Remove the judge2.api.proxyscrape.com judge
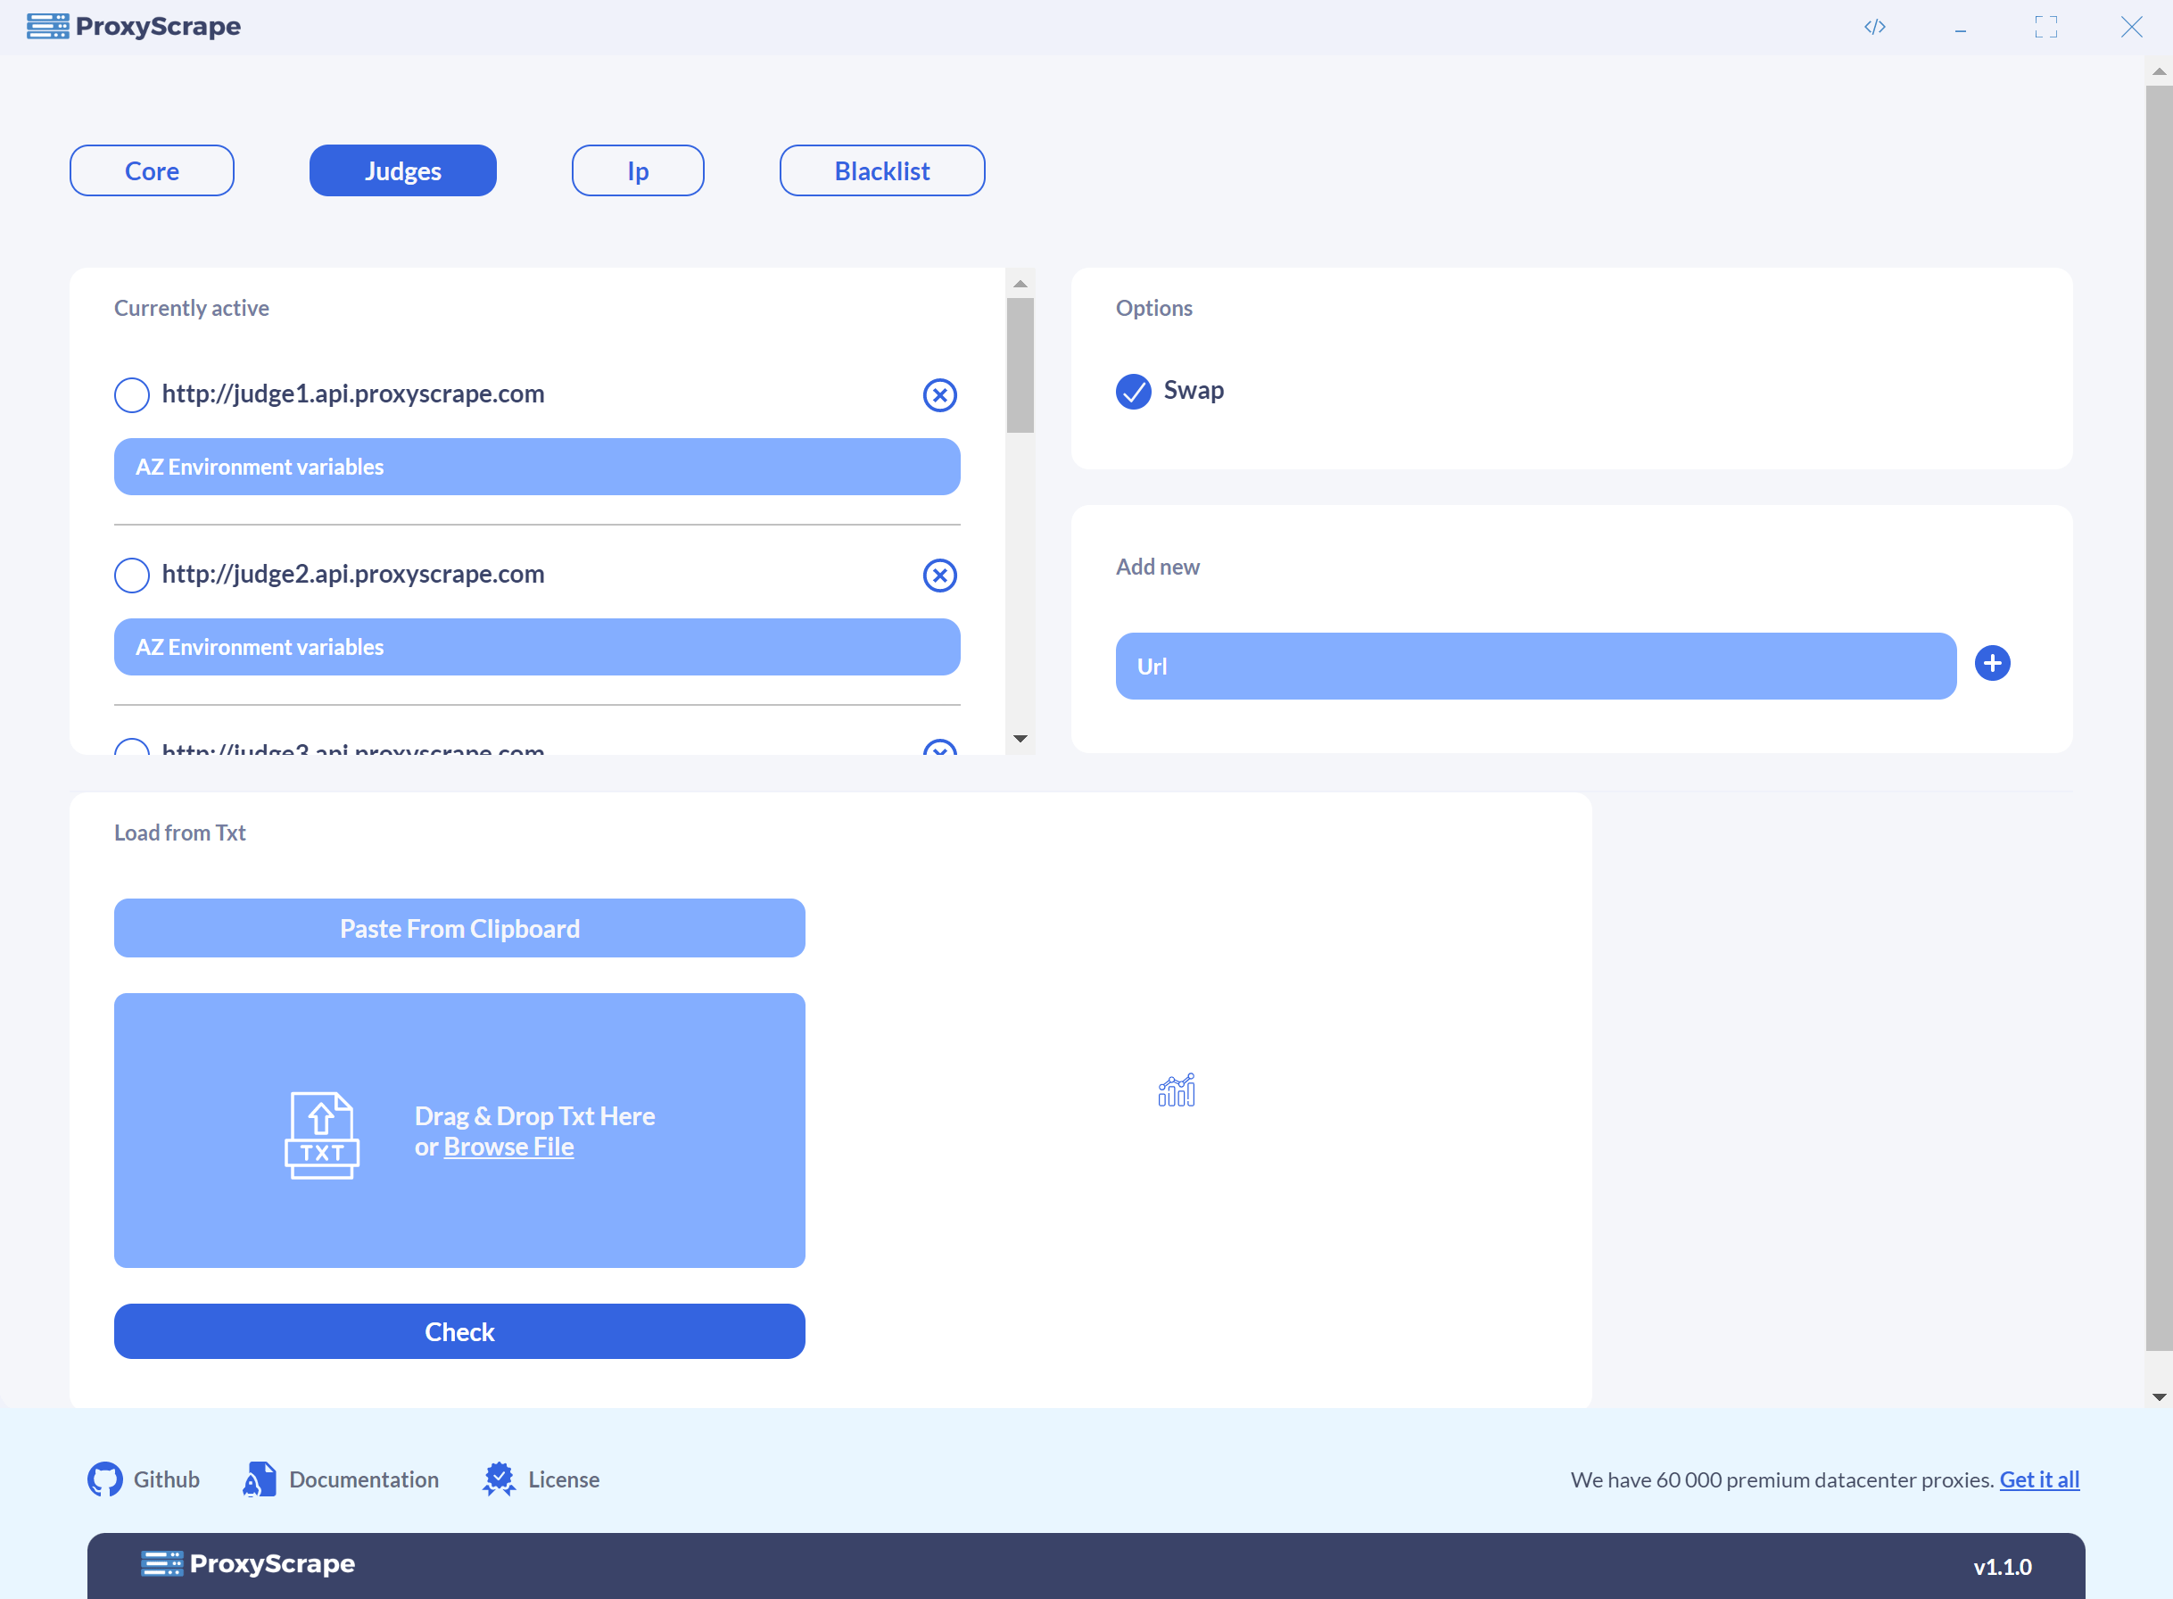This screenshot has height=1599, width=2173. tap(939, 575)
